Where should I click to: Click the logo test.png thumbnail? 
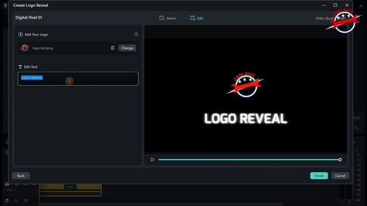pos(24,47)
